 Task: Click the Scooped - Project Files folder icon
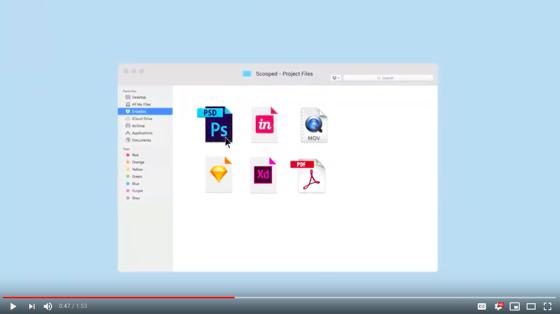pos(247,73)
